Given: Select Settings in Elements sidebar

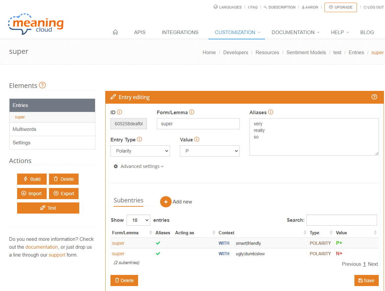Looking at the screenshot, I should coord(52,143).
